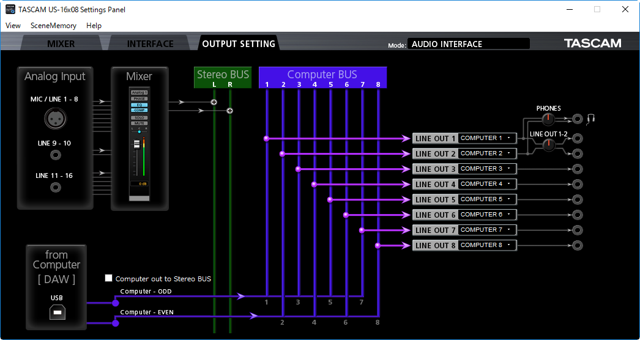Open the SceneMemory menu
640x340 pixels.
tap(53, 25)
